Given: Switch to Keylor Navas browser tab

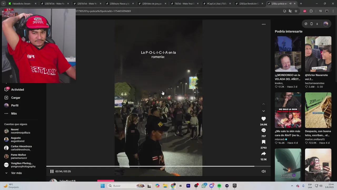Looking at the screenshot, I should coord(120,4).
